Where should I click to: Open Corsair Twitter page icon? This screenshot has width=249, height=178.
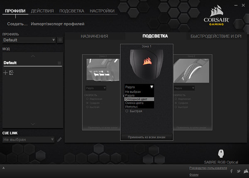(x=238, y=171)
